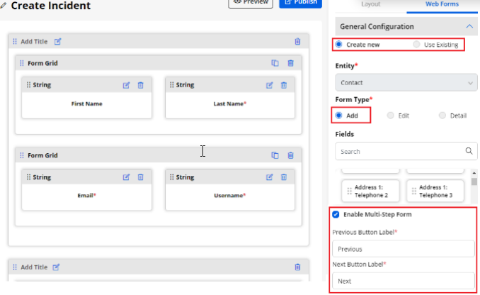Viewport: 480px width, 295px height.
Task: Choose the Use Existing radio option
Action: [416, 45]
